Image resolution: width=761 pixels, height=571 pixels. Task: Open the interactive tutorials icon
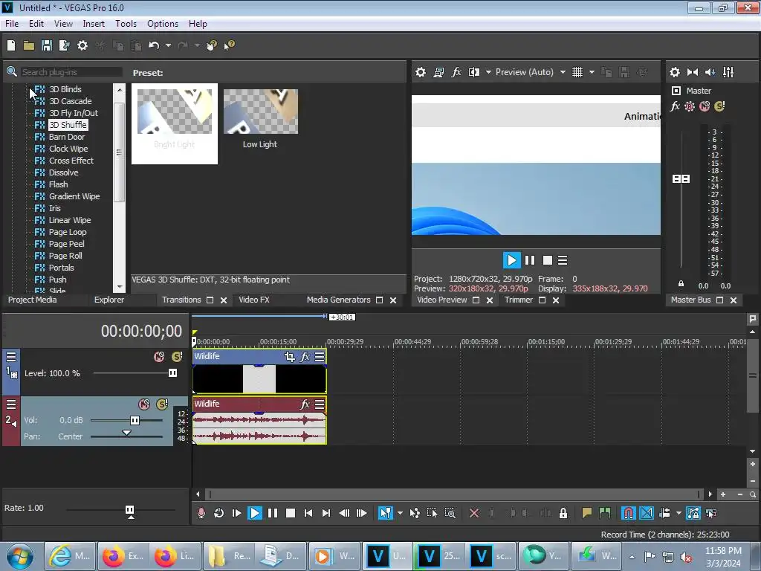pyautogui.click(x=211, y=45)
